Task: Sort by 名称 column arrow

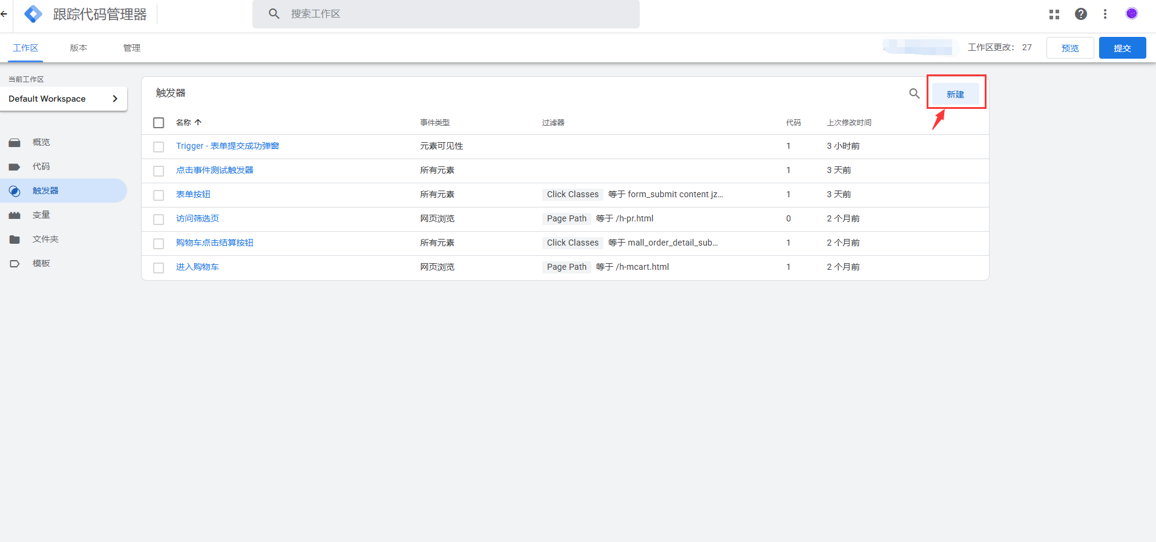Action: (x=198, y=122)
